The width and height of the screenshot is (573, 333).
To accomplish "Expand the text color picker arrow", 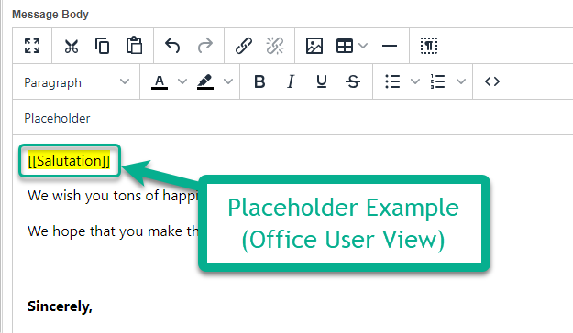I will tap(182, 82).
